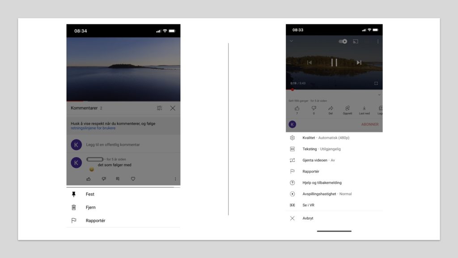The height and width of the screenshot is (258, 458).
Task: Toggle the autoplay switch in the player
Action: [343, 42]
